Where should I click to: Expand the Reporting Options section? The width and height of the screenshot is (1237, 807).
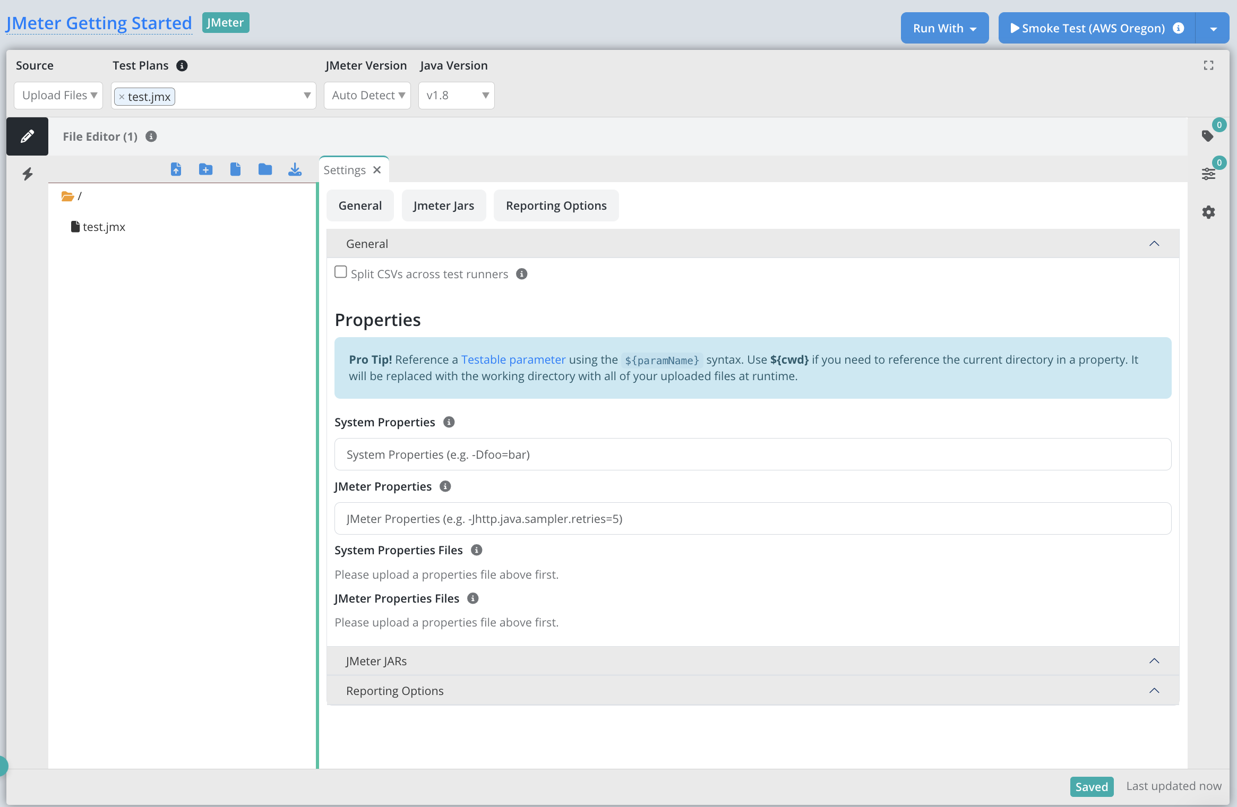[x=753, y=691]
